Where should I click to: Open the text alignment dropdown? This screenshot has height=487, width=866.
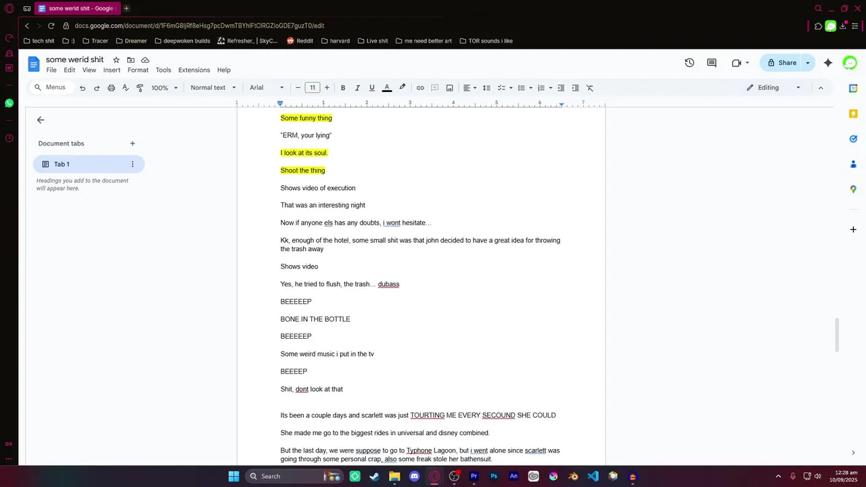coord(470,88)
